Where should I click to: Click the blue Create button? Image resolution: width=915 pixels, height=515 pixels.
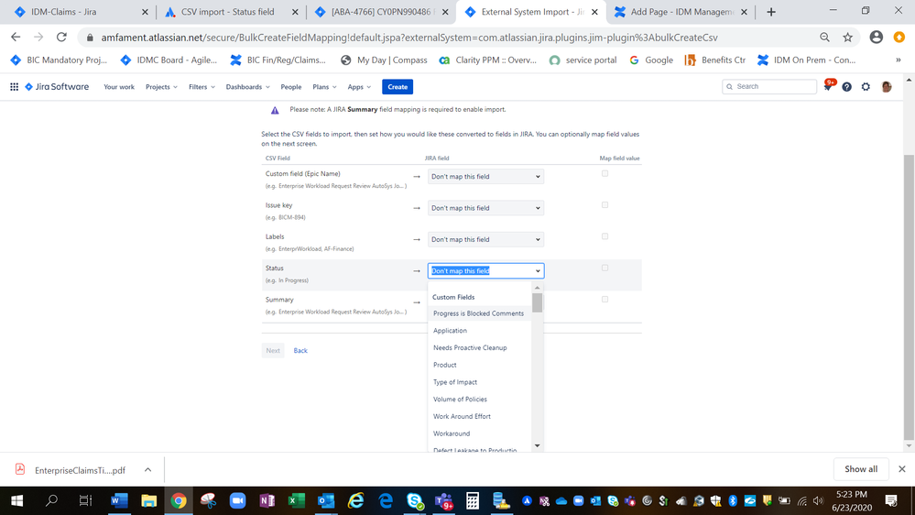[x=398, y=86]
